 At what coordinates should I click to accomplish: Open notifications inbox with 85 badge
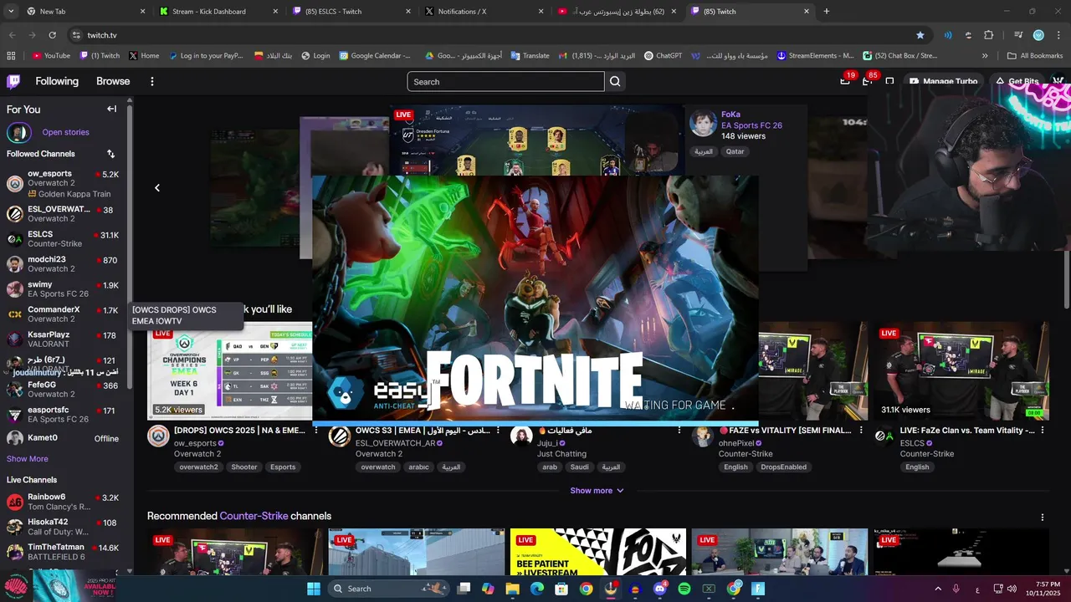[x=868, y=80]
